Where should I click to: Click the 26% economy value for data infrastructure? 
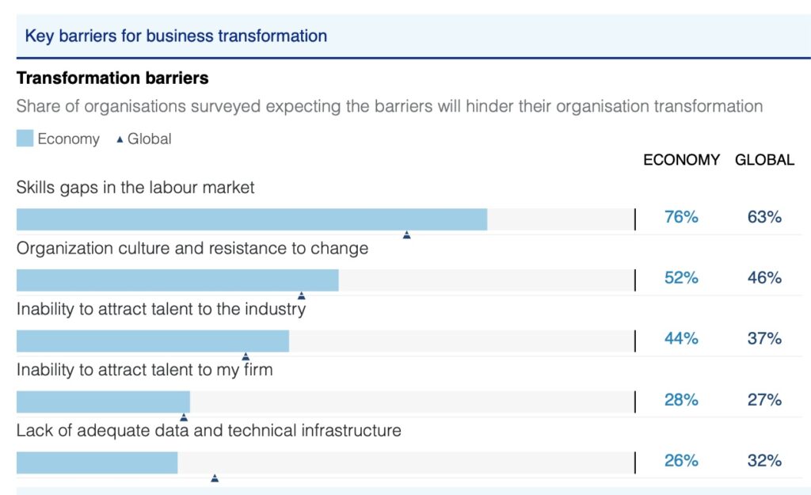click(x=681, y=460)
